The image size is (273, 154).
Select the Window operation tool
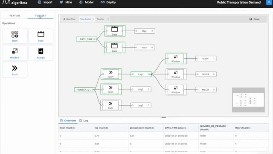(x=15, y=53)
